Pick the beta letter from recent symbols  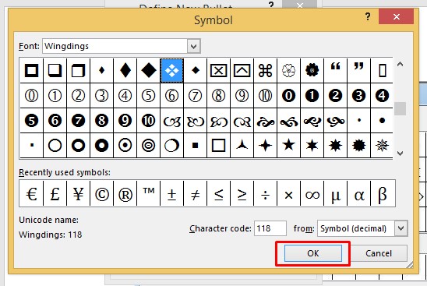[x=383, y=194]
